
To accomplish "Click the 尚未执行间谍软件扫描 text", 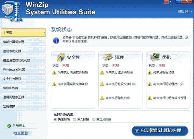I will 73,72.
